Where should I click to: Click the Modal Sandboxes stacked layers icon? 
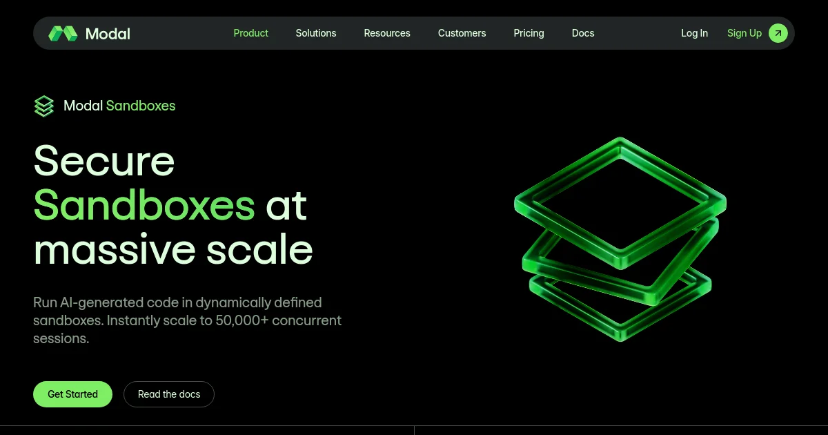(x=43, y=106)
